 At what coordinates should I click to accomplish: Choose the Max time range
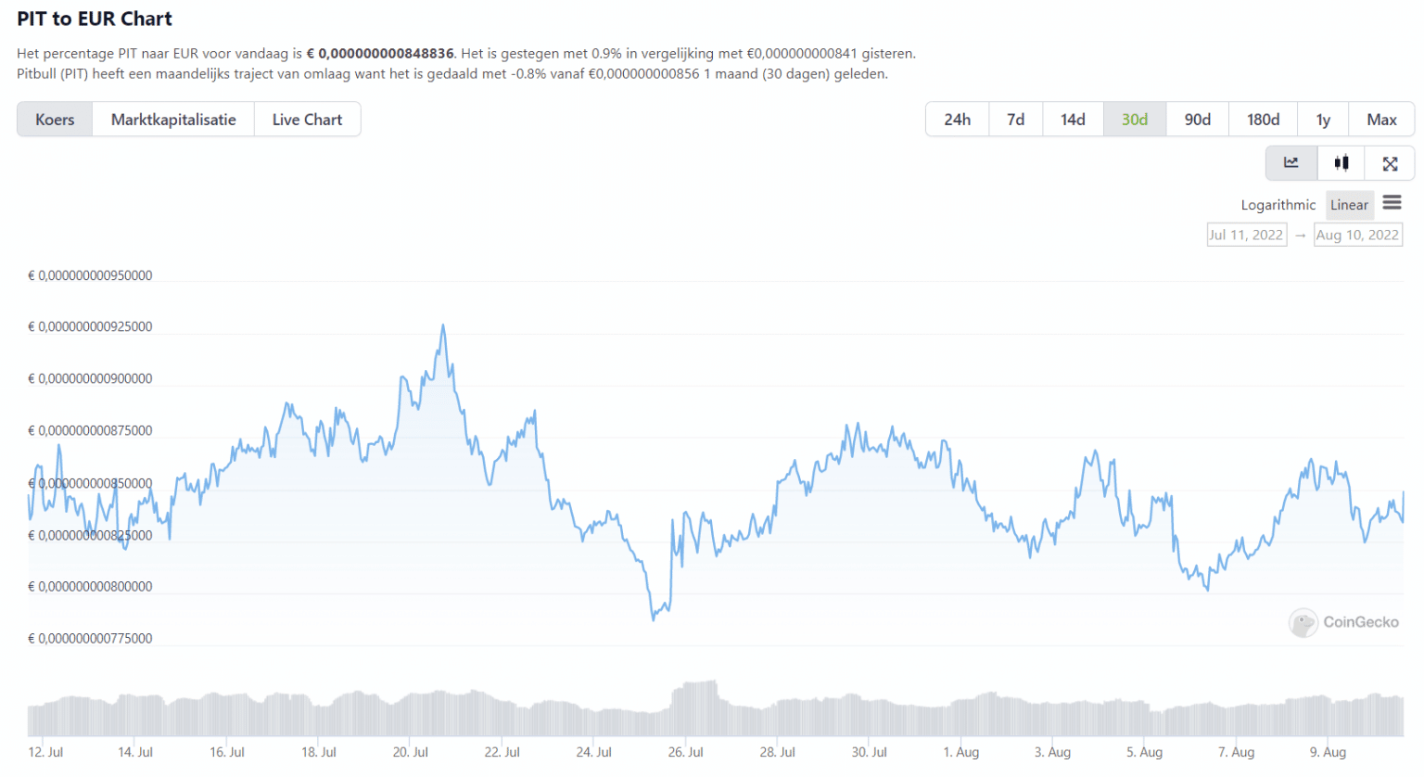click(1381, 120)
